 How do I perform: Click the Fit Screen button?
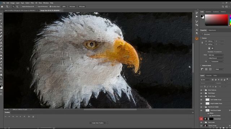pyautogui.click(x=72, y=6)
